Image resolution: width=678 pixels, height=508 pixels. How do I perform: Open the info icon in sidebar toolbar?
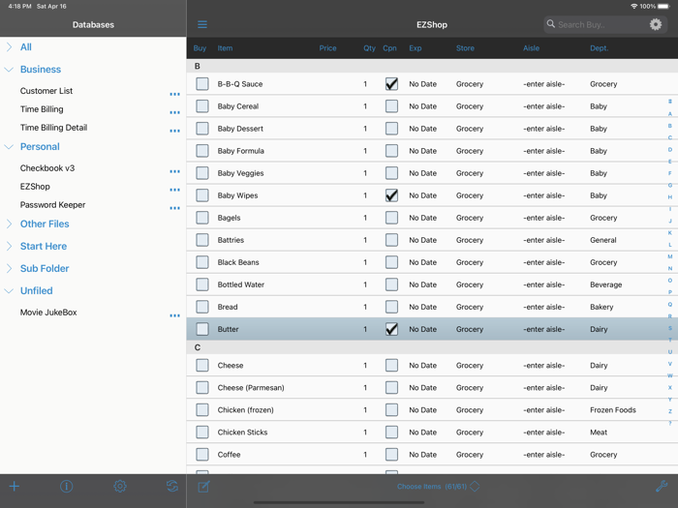[66, 486]
